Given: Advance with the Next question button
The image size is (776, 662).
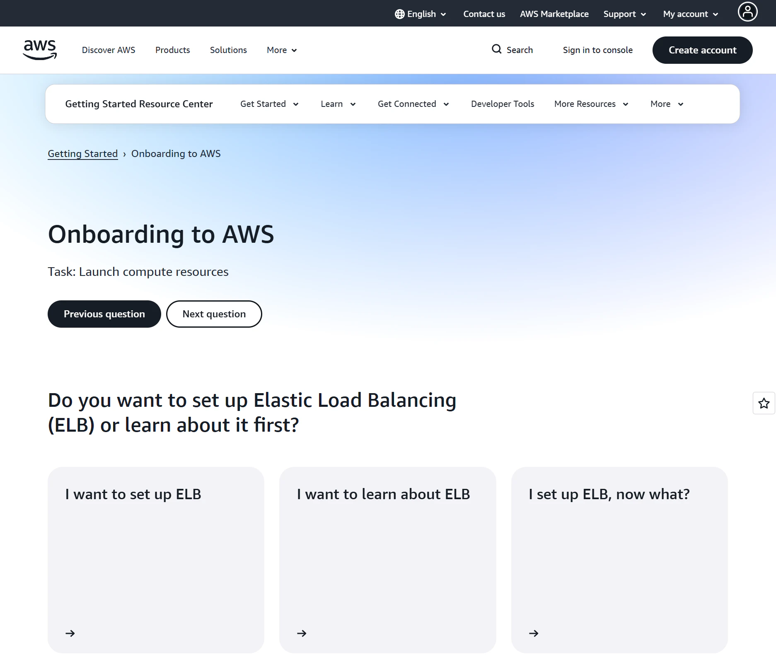Looking at the screenshot, I should pyautogui.click(x=214, y=314).
